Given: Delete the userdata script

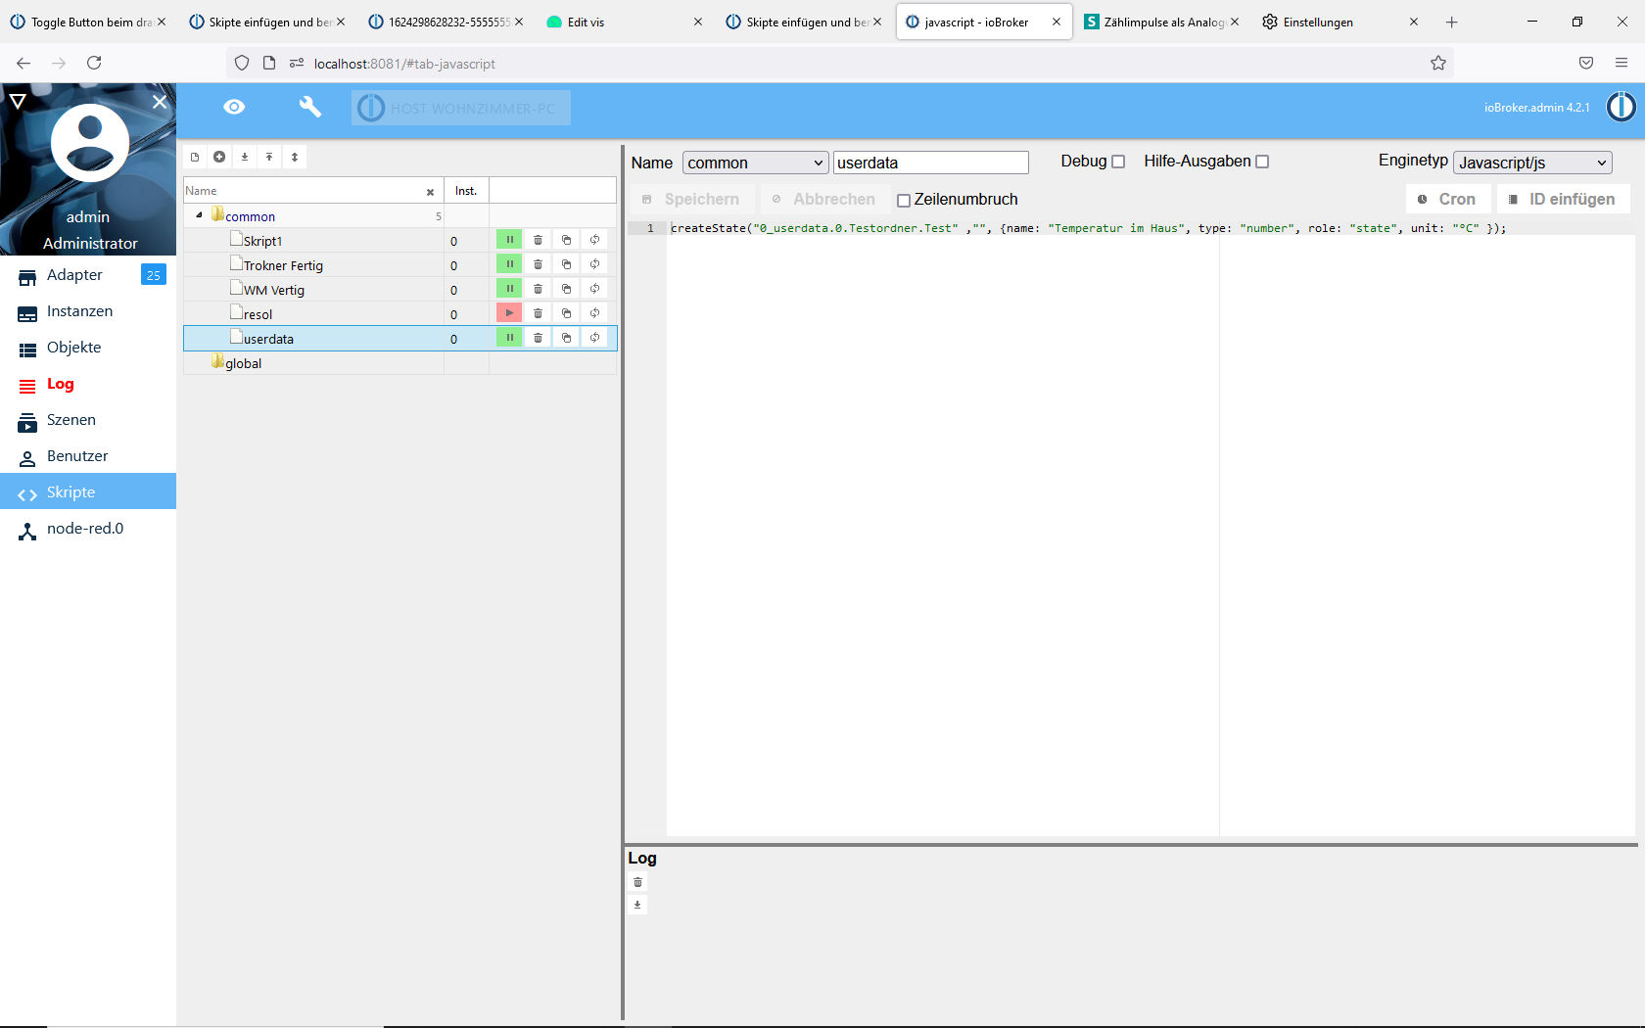Looking at the screenshot, I should tap(538, 338).
